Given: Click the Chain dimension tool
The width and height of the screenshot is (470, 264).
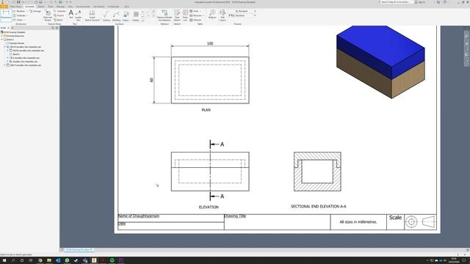Looking at the screenshot, I should 18,20.
